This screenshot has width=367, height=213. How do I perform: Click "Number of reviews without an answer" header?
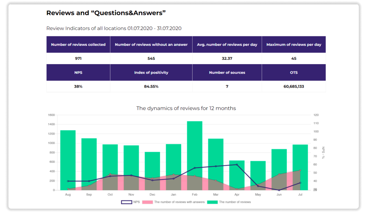coord(151,45)
